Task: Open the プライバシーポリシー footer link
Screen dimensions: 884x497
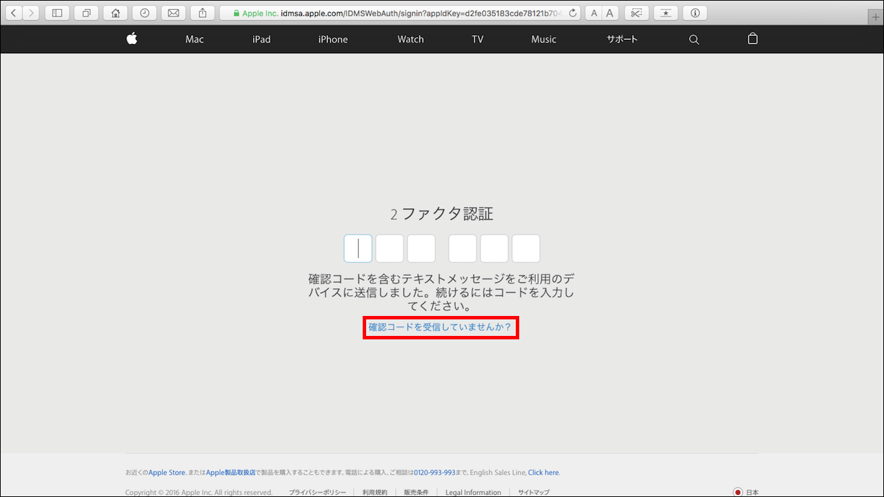Action: click(317, 492)
